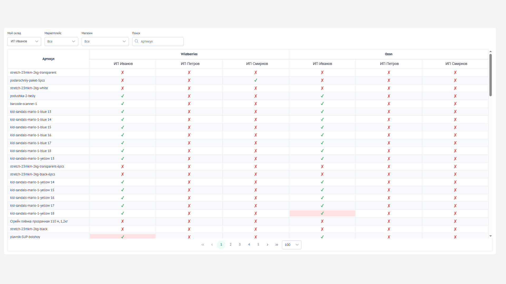Toggle check for kid-sandals-mario-1-yellow 14 Wildberries ИП Иванов

pyautogui.click(x=123, y=182)
